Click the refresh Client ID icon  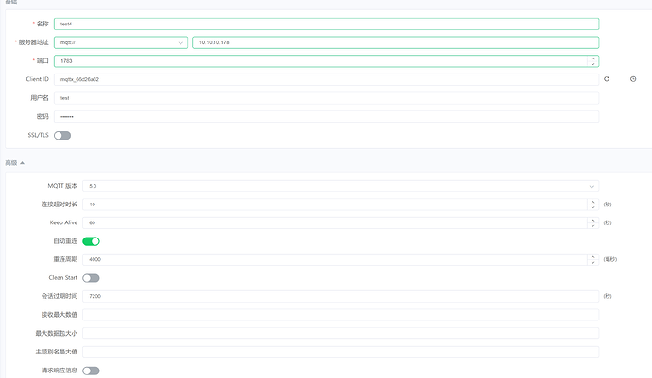pyautogui.click(x=607, y=79)
